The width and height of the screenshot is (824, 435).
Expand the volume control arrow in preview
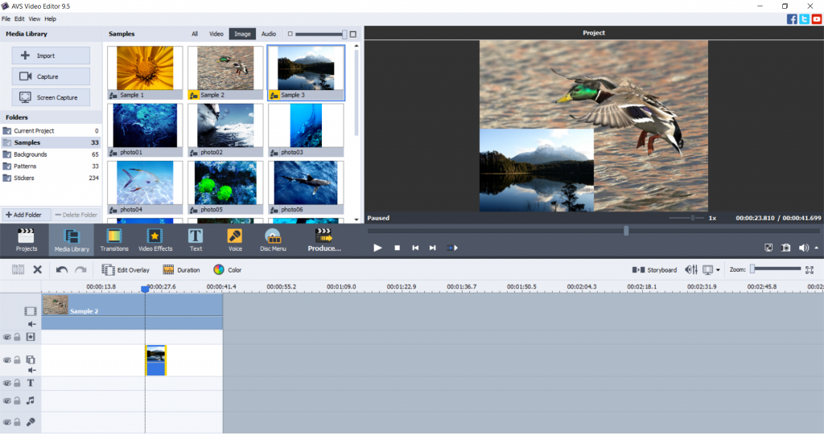point(817,248)
